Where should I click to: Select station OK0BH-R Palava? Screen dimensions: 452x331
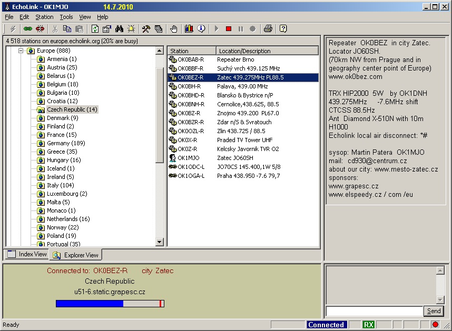tap(243, 86)
